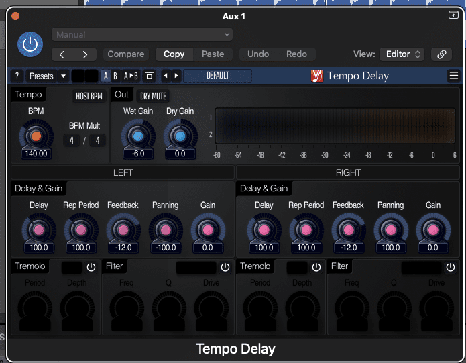Open the View Editor dropdown
This screenshot has width=466, height=363.
pyautogui.click(x=402, y=54)
